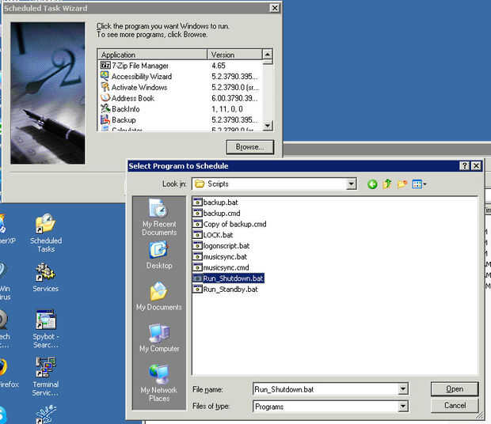Open My Network Places in places bar
491x424 pixels.
158,384
